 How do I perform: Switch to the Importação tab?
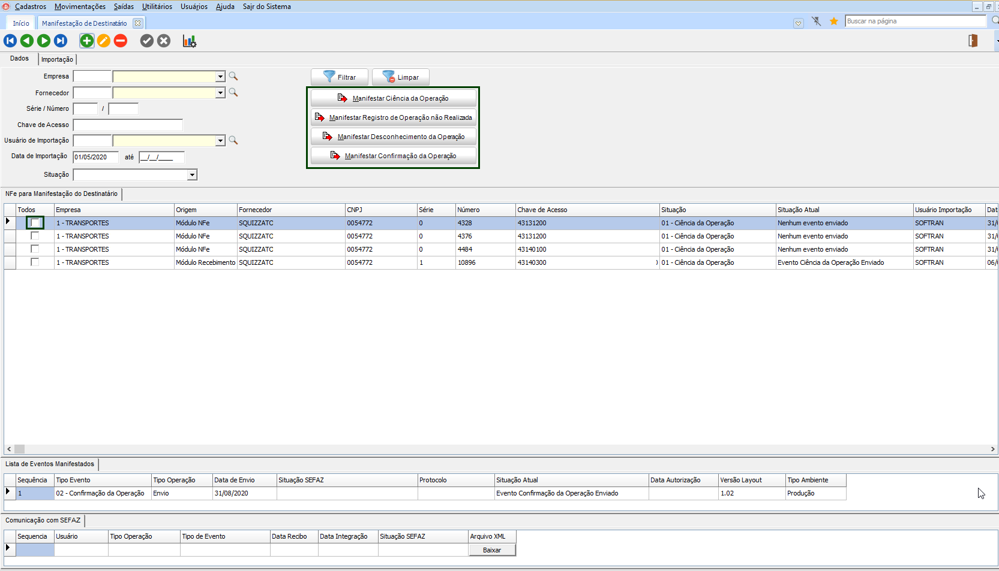point(58,59)
